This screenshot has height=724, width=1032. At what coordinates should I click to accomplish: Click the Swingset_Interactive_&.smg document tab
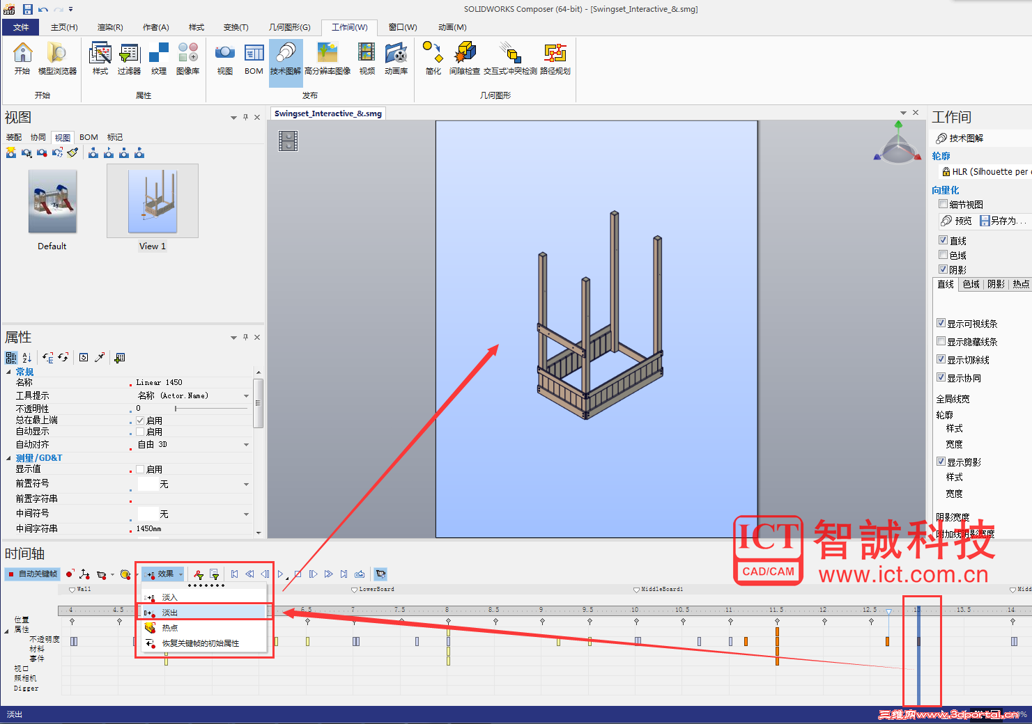[x=328, y=113]
